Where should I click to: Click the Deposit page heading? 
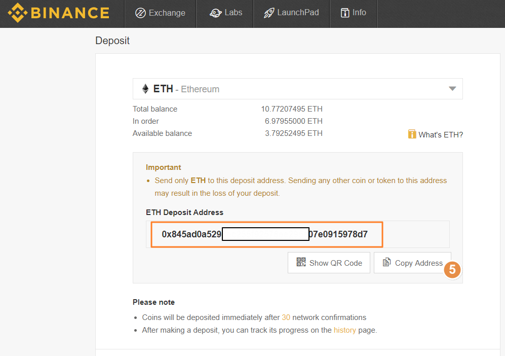[112, 41]
